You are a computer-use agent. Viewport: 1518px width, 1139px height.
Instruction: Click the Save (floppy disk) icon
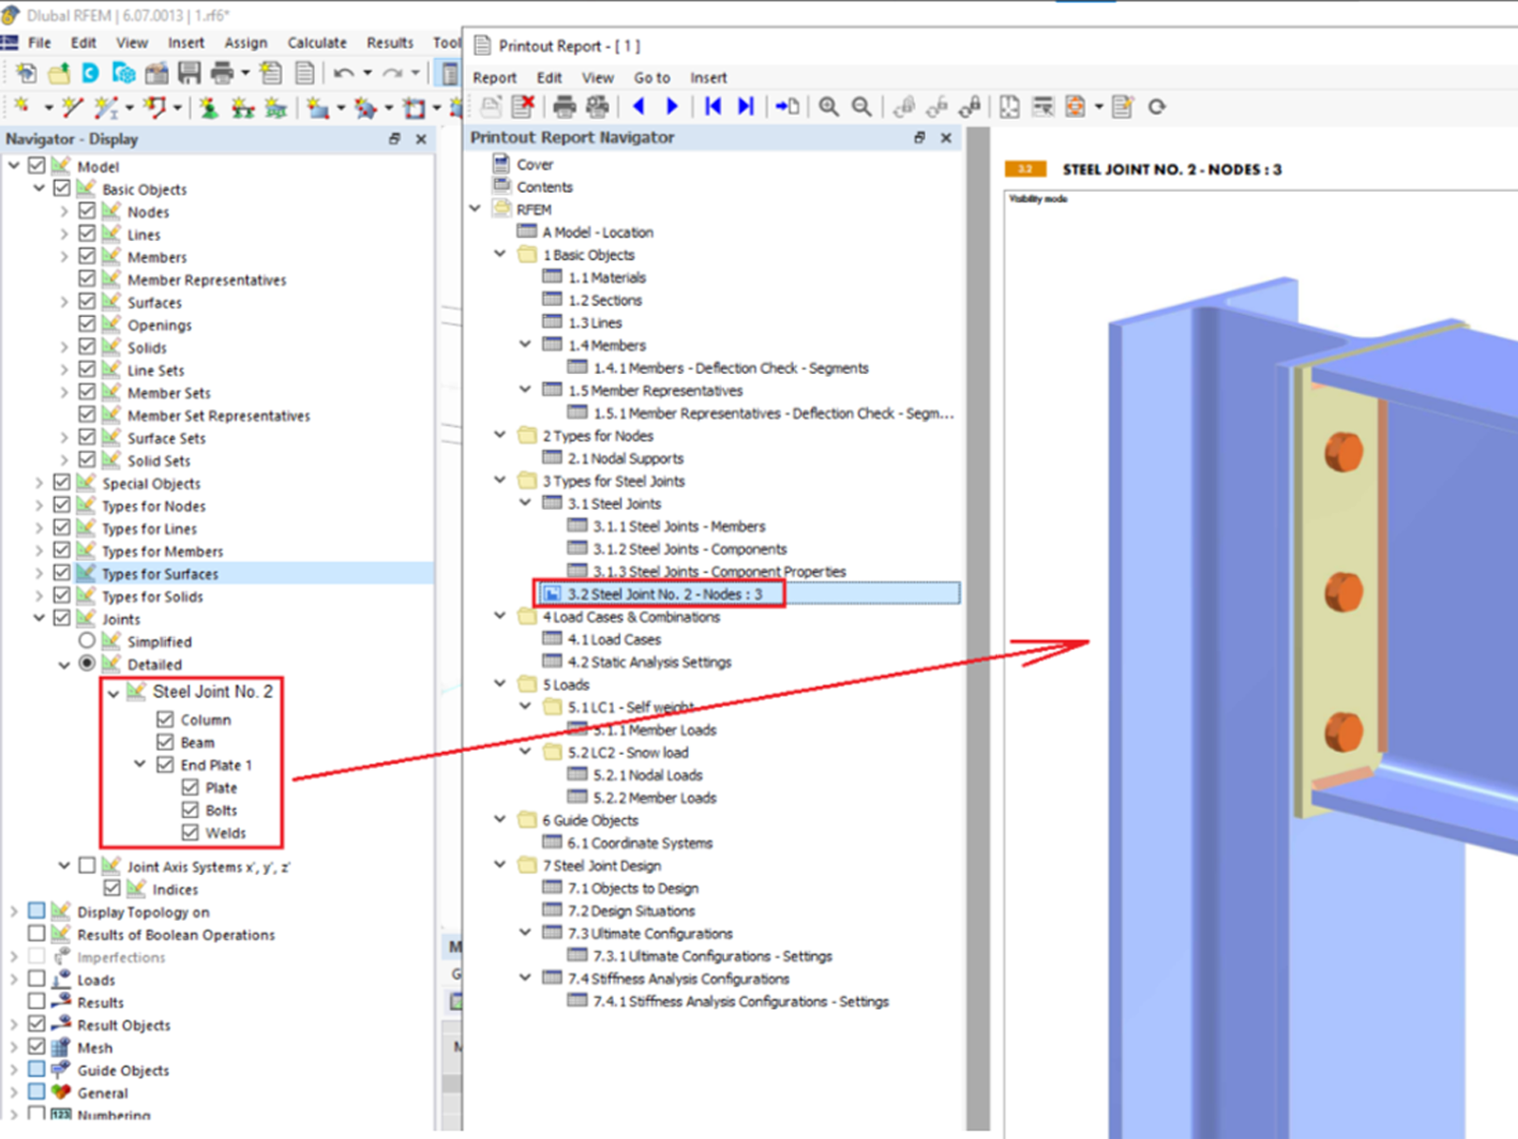(190, 72)
